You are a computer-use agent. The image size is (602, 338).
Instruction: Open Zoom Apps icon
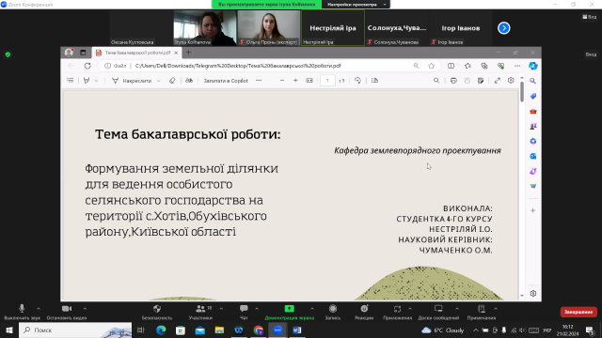click(397, 309)
